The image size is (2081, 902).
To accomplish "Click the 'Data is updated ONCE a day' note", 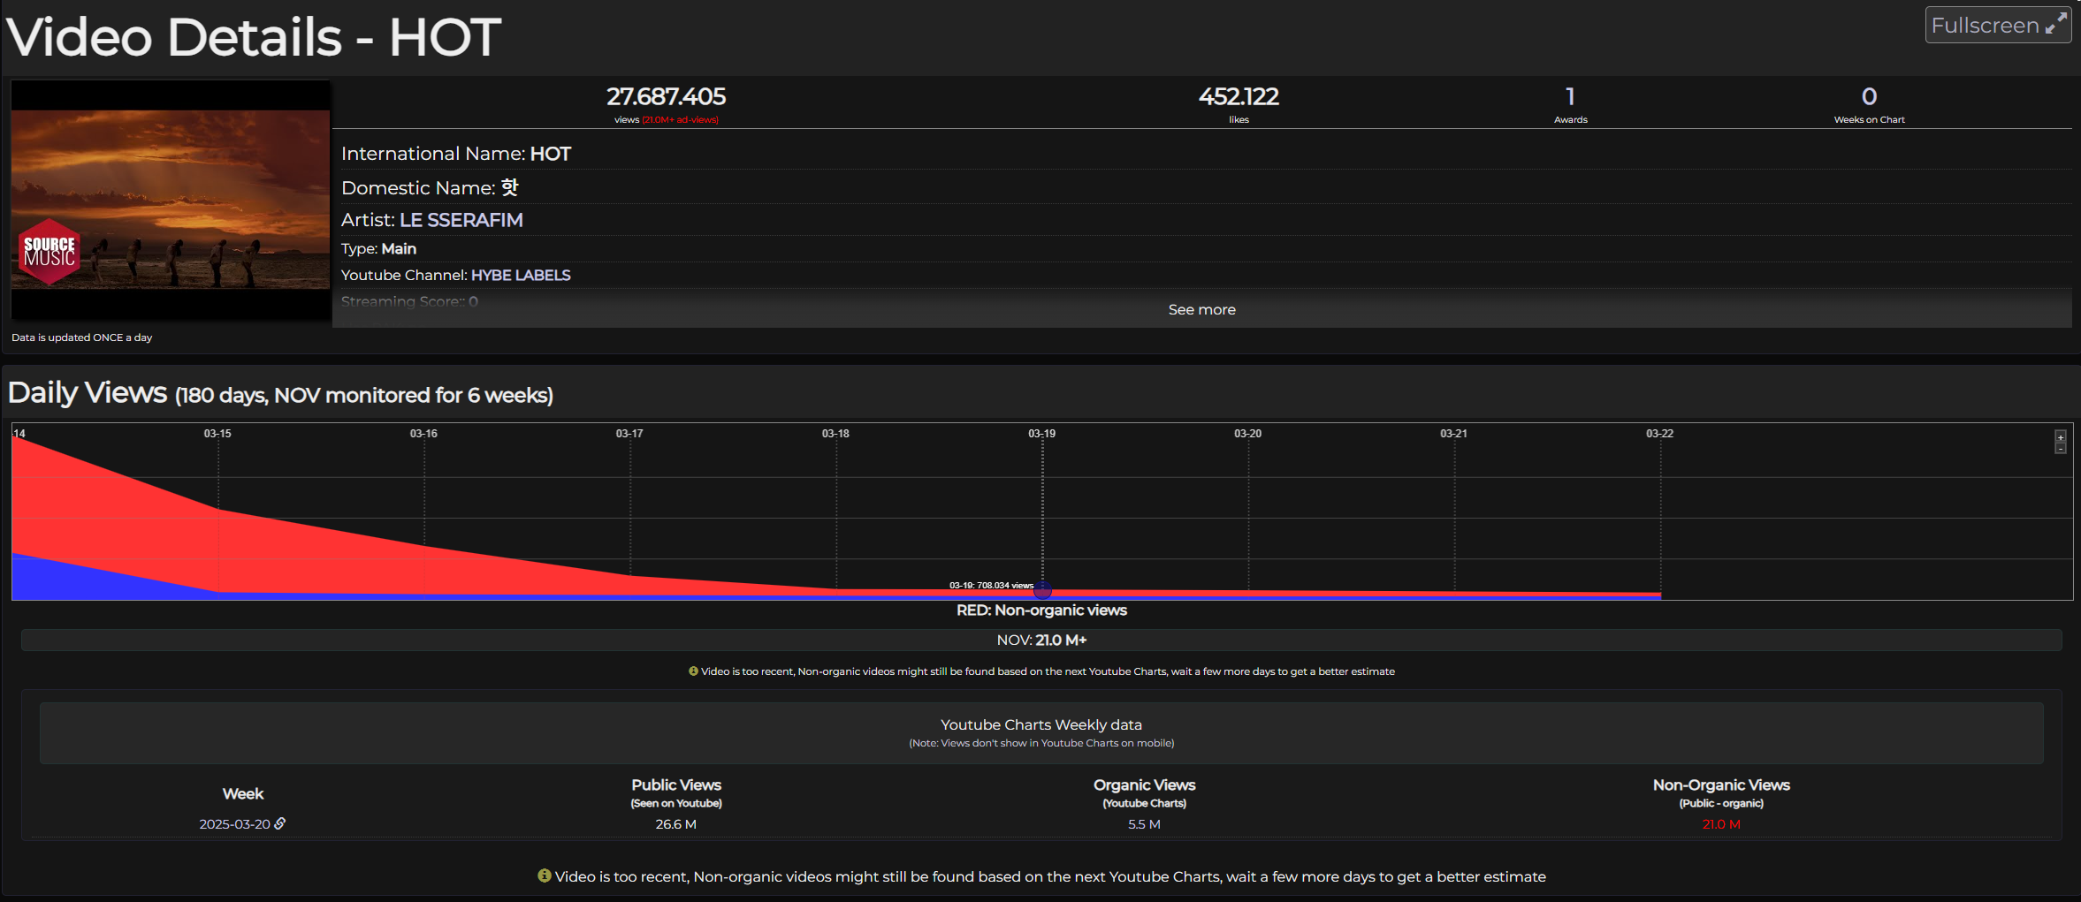I will [x=81, y=337].
